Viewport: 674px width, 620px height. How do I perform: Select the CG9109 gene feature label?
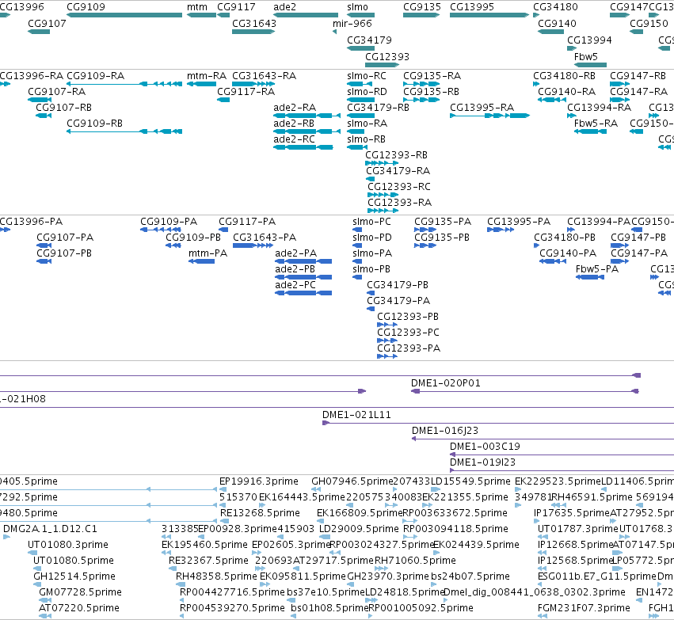click(86, 7)
